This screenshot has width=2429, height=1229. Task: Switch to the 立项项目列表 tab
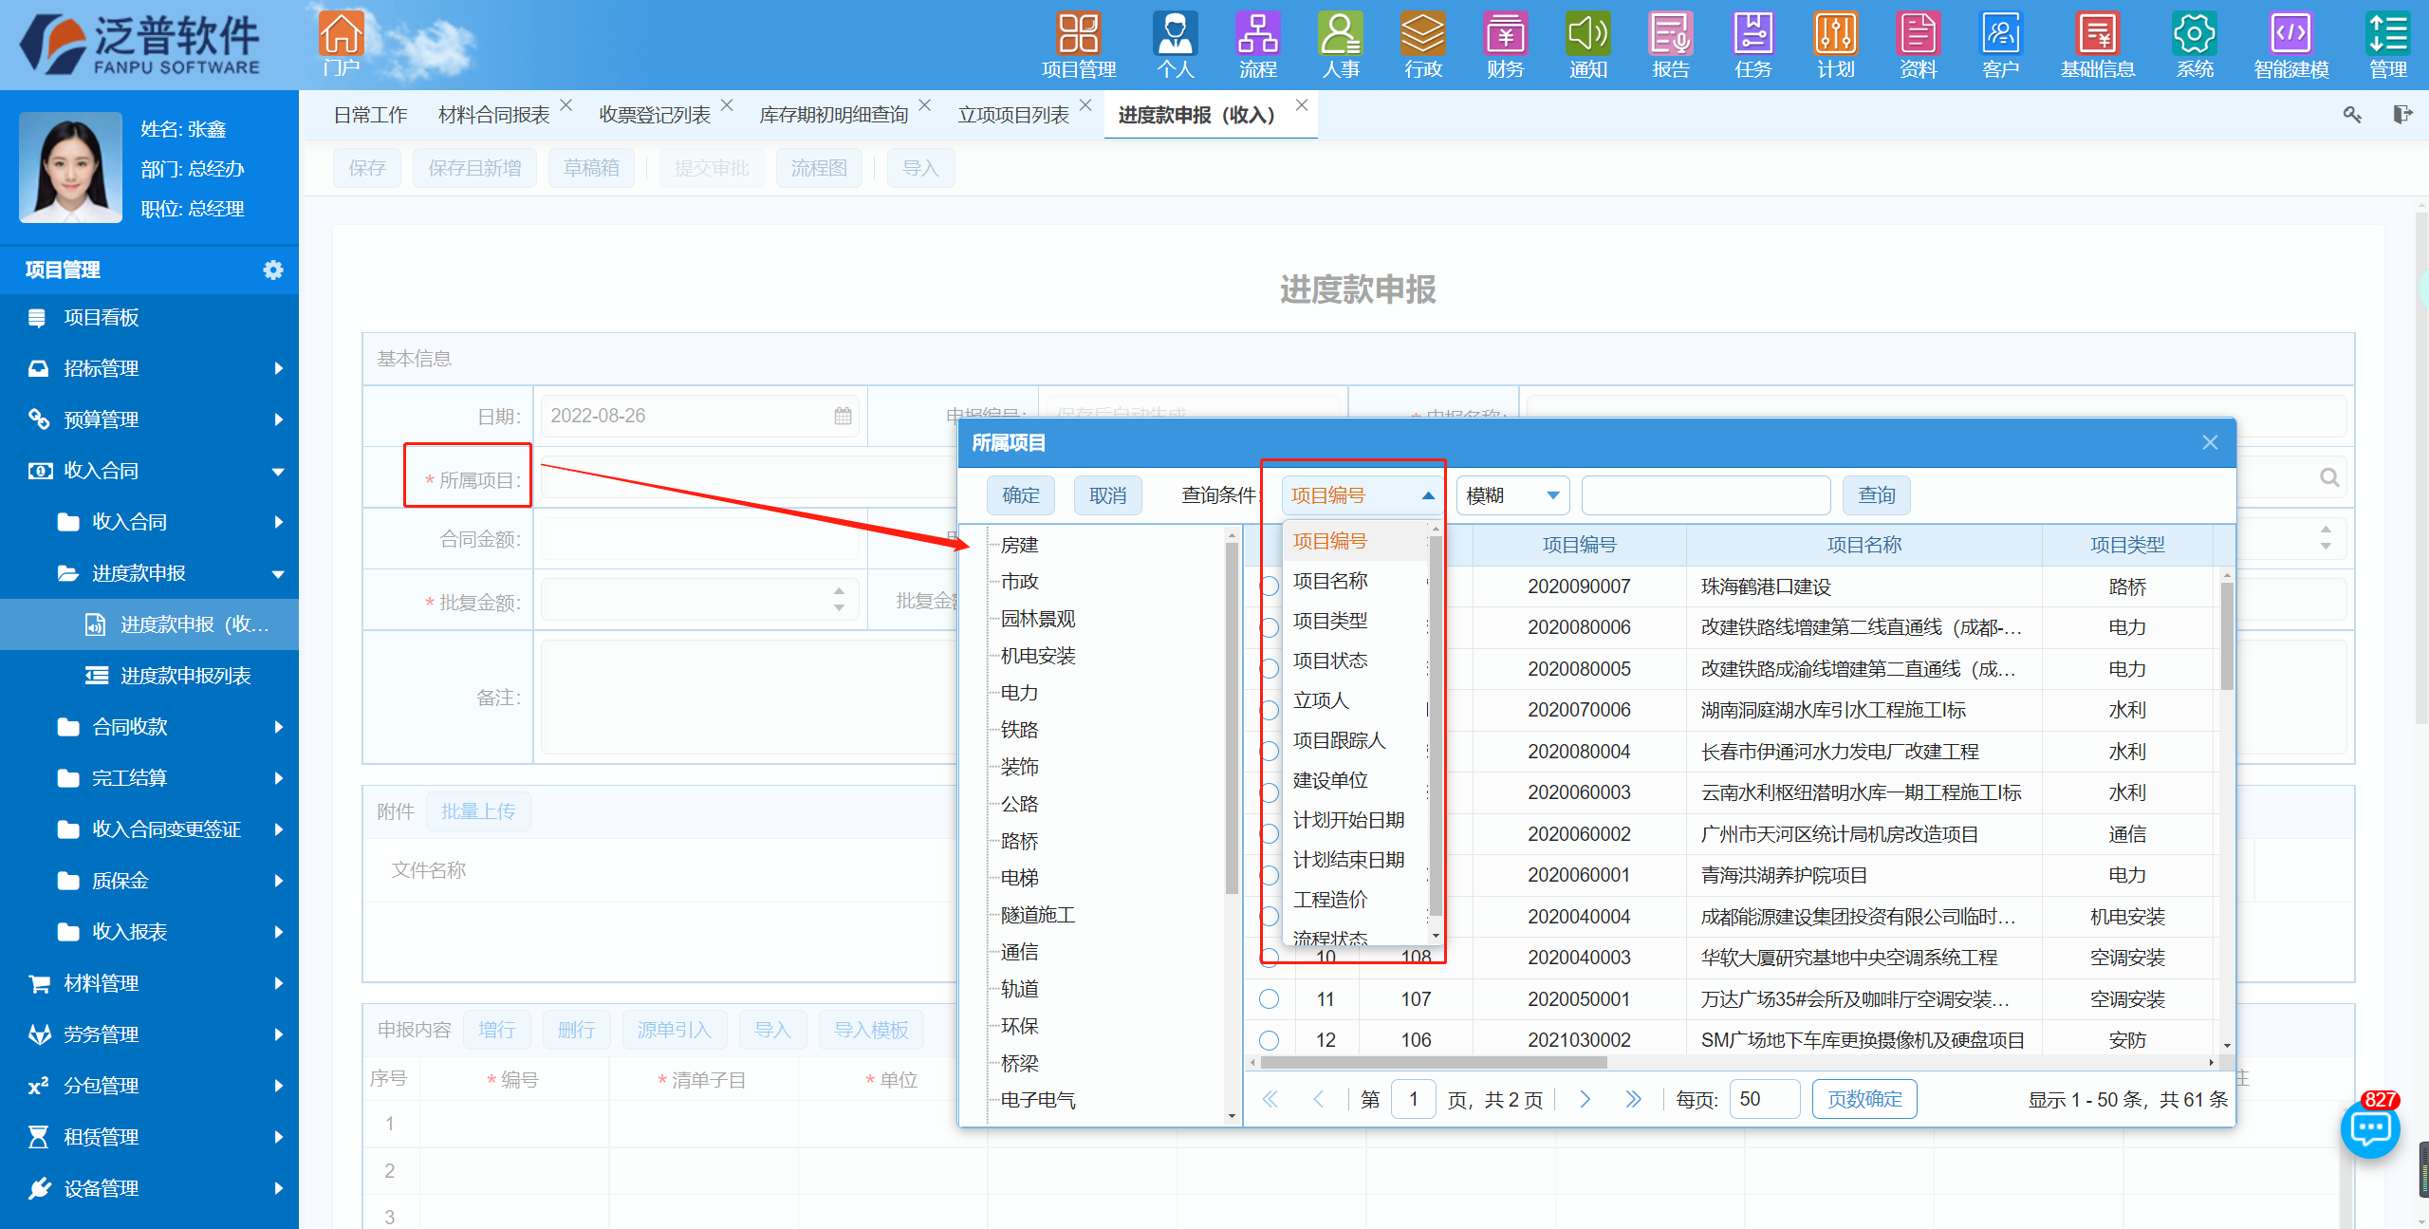click(1012, 115)
